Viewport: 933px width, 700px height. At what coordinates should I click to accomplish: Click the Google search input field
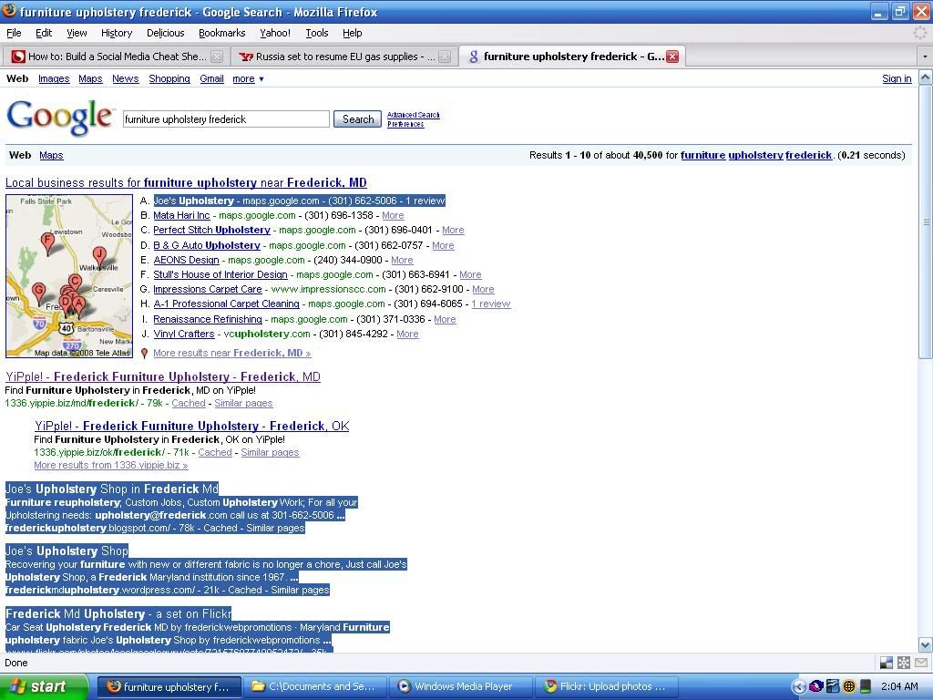pos(226,119)
